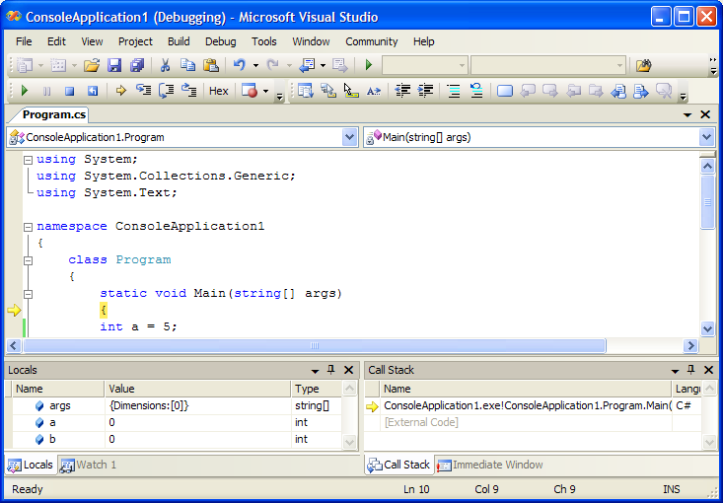This screenshot has width=723, height=503.
Task: Click the Increase Line Indent icon
Action: [425, 91]
